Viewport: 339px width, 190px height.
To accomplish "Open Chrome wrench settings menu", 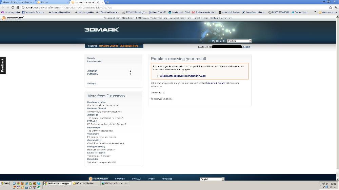I will (x=336, y=7).
